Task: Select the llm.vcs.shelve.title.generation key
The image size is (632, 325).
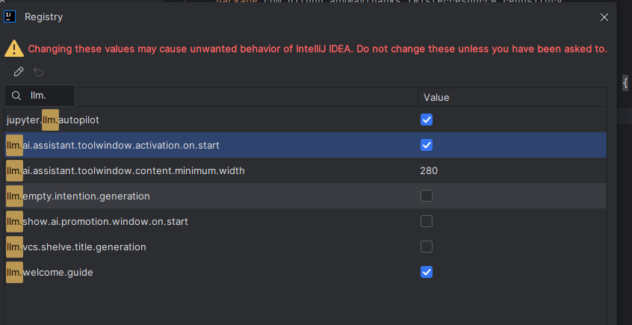Action: point(76,247)
